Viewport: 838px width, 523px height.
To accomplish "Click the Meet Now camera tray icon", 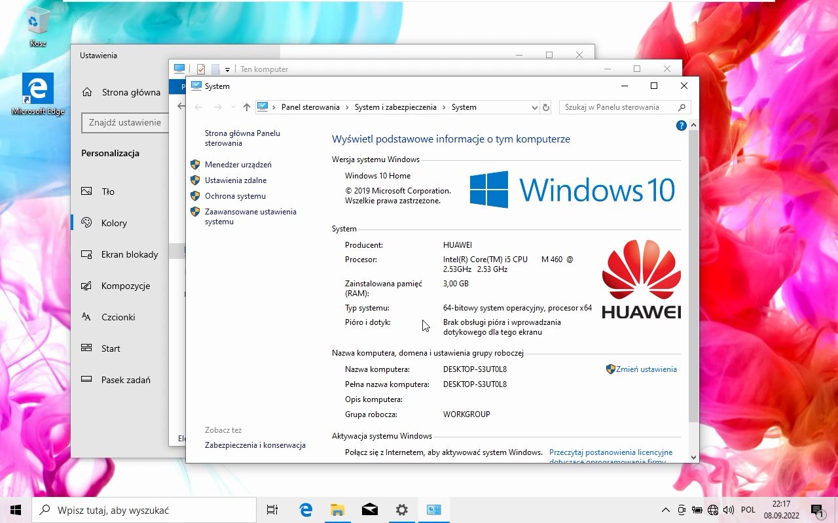I will [682, 510].
